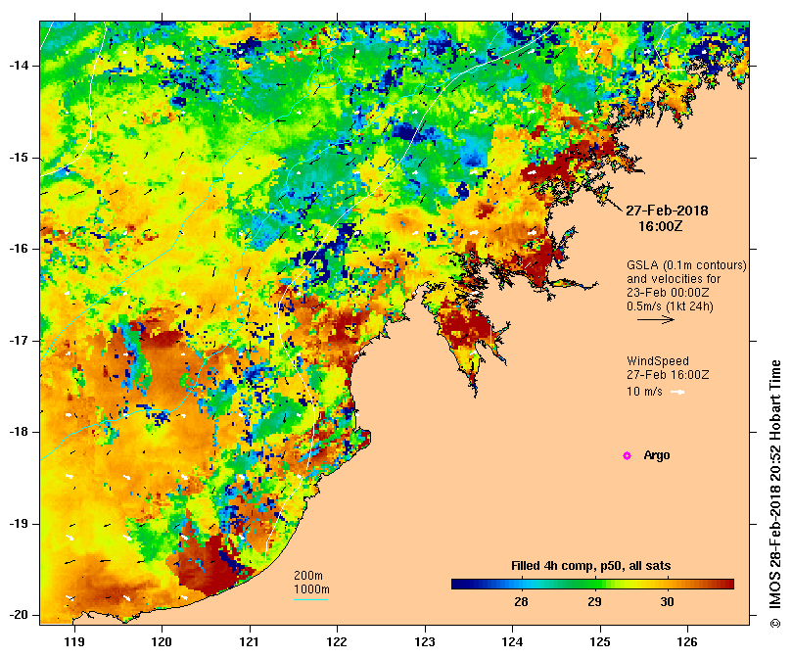Screen dimensions: 792x658
Task: Click the '200m' depth contour label
Action: [x=308, y=575]
